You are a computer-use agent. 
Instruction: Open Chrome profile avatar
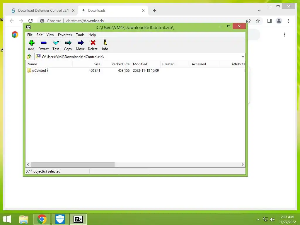(279, 21)
